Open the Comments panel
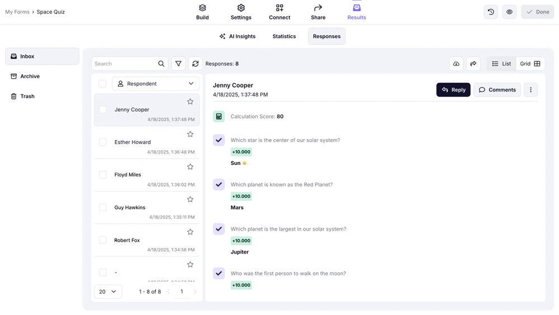This screenshot has width=559, height=315. pos(497,90)
